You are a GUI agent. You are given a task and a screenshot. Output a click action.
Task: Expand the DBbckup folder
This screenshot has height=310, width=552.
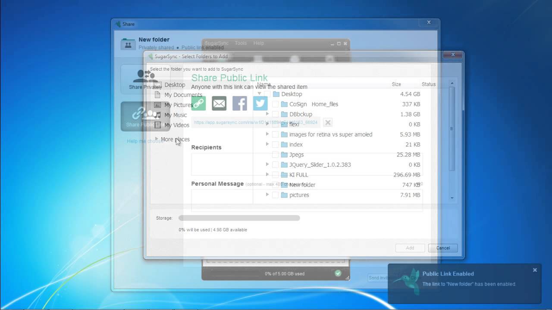tap(267, 114)
